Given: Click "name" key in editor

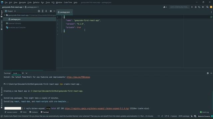Looking at the screenshot, I should point(69,20).
